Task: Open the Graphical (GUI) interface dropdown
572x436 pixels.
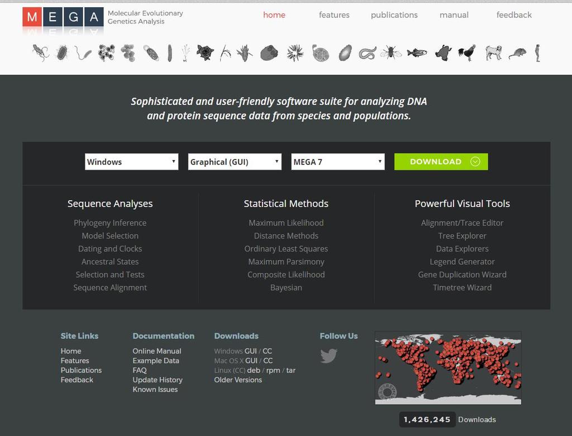Action: (x=235, y=162)
